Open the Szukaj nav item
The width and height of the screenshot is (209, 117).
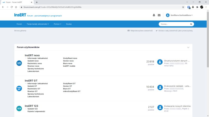coord(69,24)
